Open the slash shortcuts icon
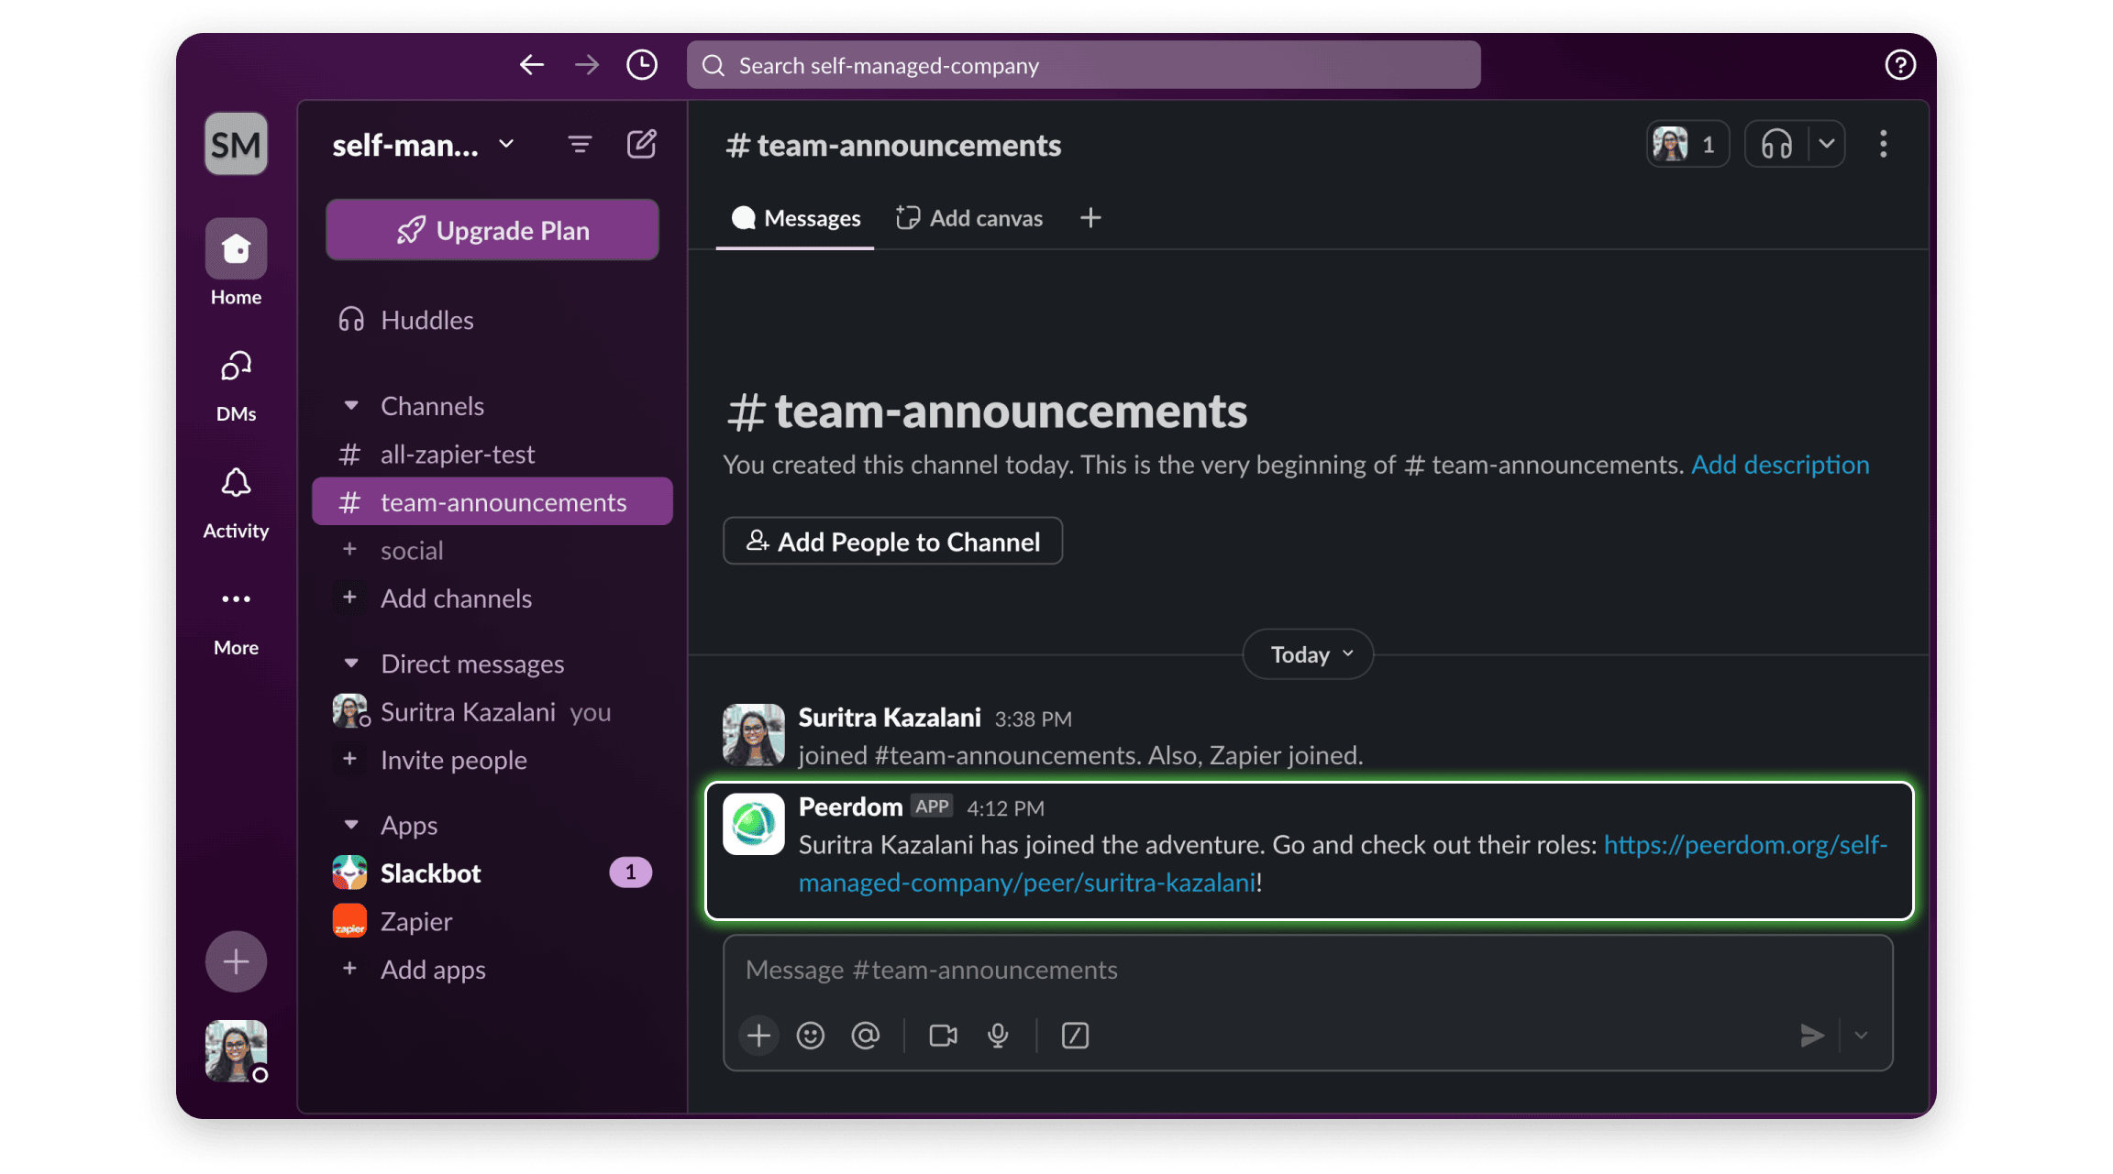 click(x=1075, y=1036)
